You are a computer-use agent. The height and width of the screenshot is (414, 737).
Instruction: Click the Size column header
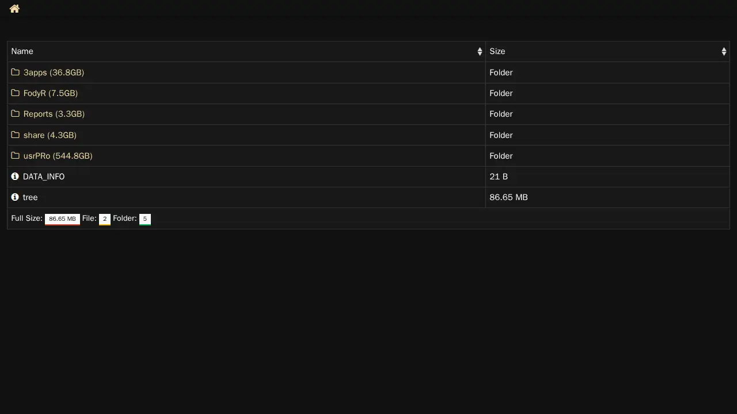click(x=497, y=52)
